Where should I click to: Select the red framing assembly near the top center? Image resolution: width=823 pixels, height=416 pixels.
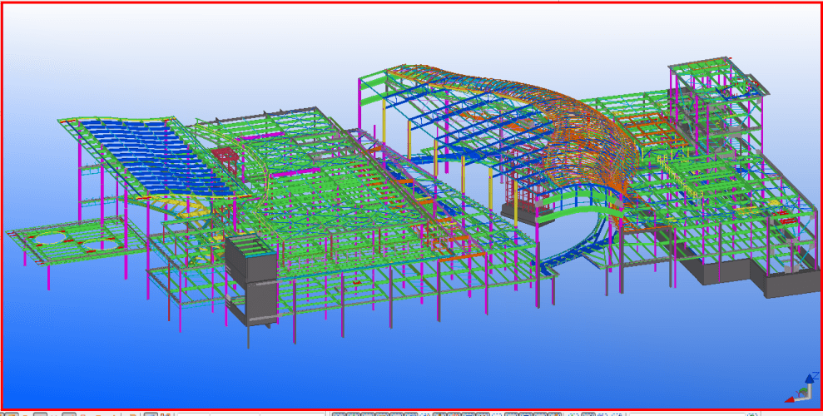pyautogui.click(x=224, y=155)
